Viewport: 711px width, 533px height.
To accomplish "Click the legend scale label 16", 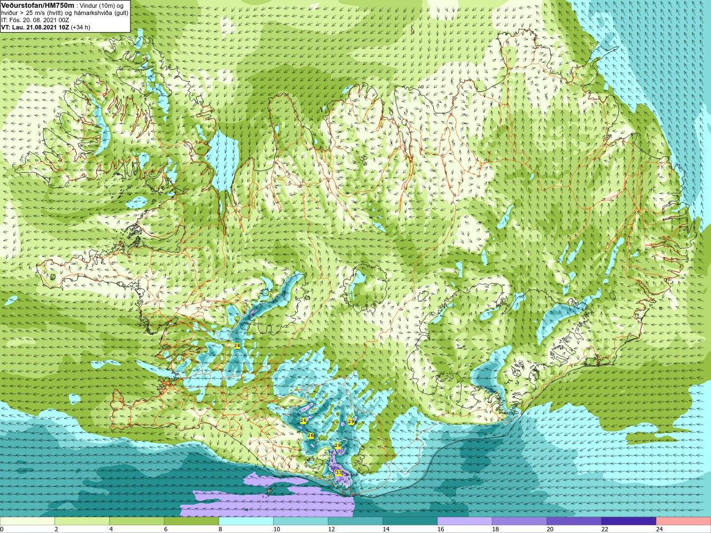I will tap(440, 529).
